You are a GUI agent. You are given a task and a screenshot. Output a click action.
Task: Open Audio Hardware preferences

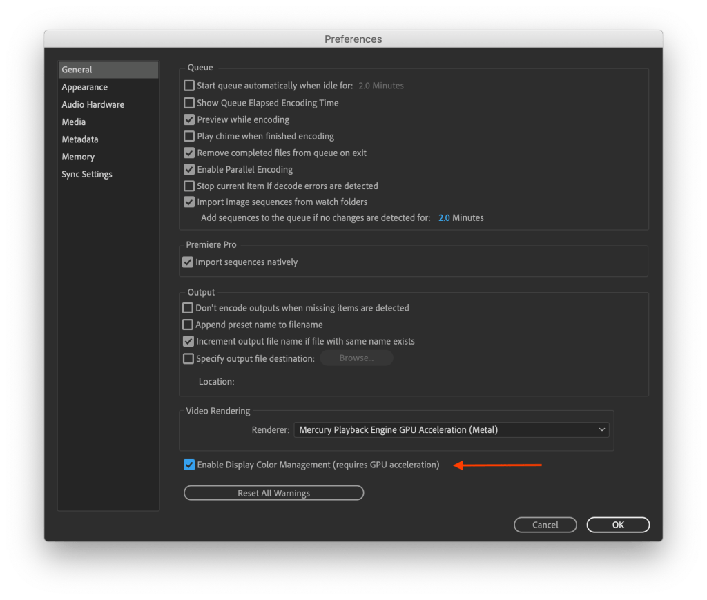tap(93, 104)
